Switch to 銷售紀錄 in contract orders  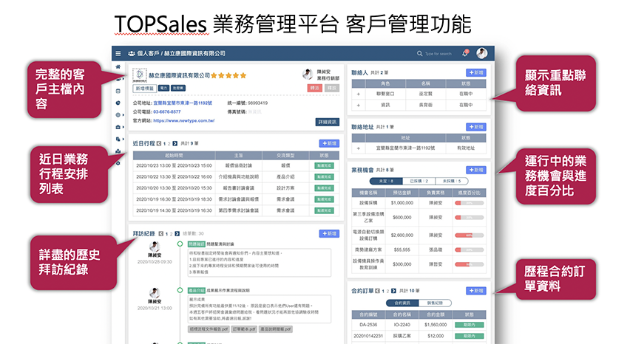[435, 303]
